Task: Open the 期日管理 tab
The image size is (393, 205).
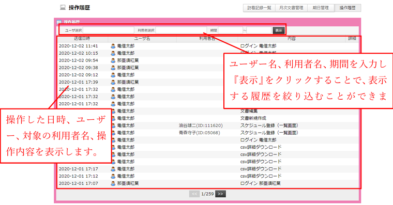Action: pos(321,8)
